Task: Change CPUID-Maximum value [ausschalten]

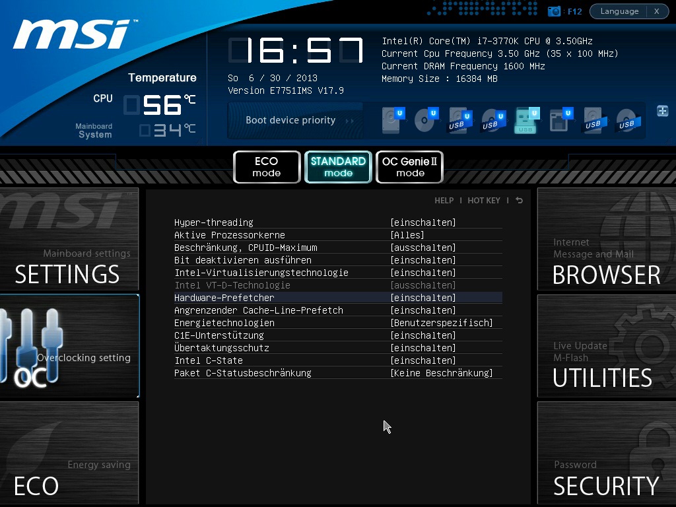Action: [423, 248]
